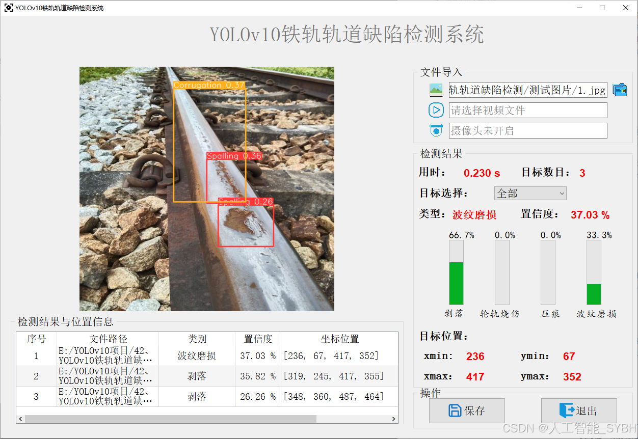
Task: Click the image file import icon
Action: tap(436, 90)
